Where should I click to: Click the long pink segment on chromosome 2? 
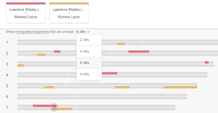tap(139, 52)
